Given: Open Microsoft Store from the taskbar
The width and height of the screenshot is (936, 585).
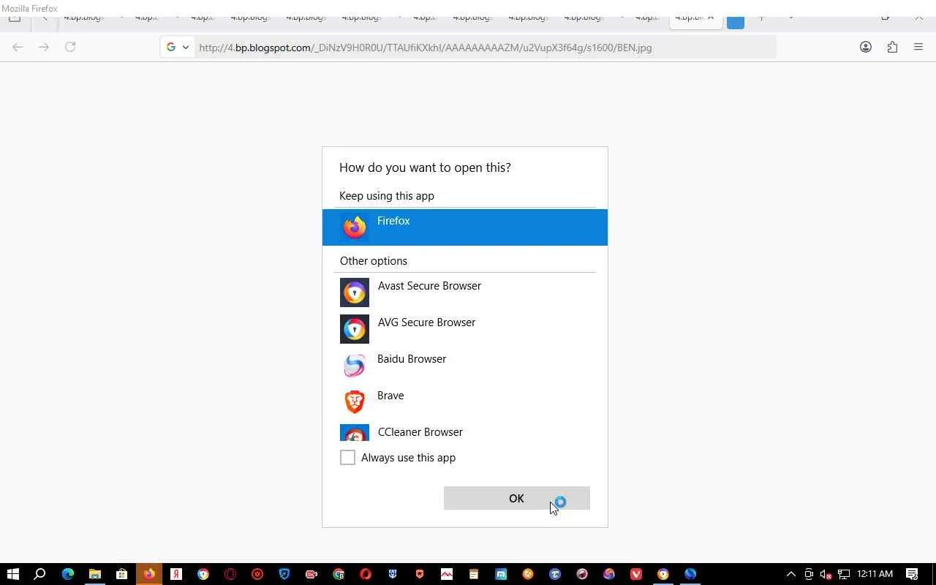Looking at the screenshot, I should tap(122, 574).
